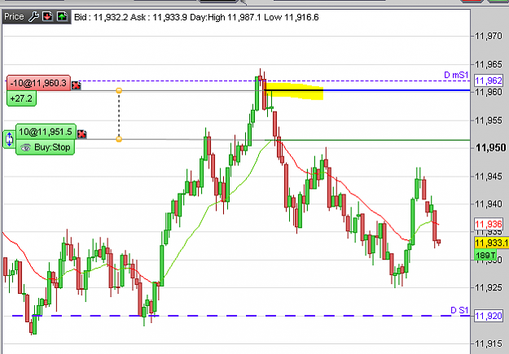The height and width of the screenshot is (354, 509).
Task: Click the up-down move handle on stop order
Action: (x=9, y=139)
